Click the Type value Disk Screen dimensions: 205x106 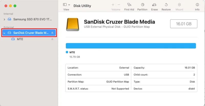point(192,82)
